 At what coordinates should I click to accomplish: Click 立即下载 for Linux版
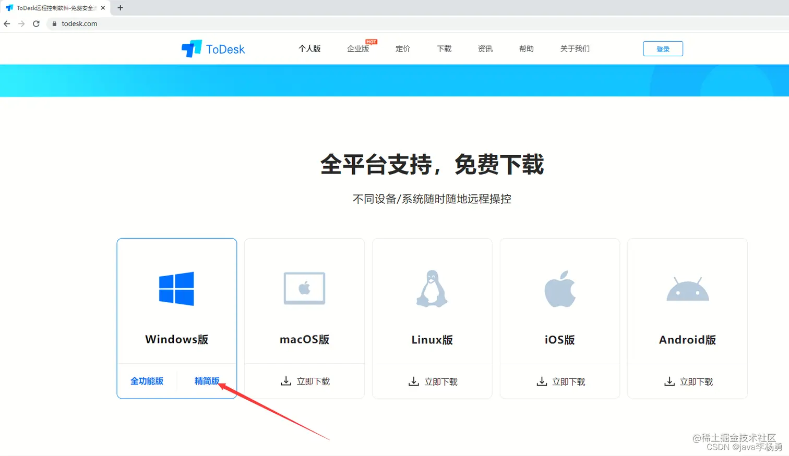(441, 382)
